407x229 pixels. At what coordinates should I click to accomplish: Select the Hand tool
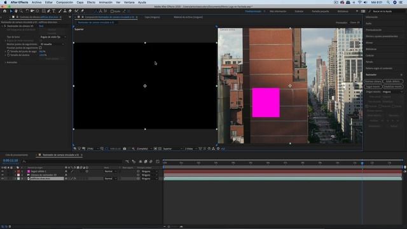tap(16, 11)
